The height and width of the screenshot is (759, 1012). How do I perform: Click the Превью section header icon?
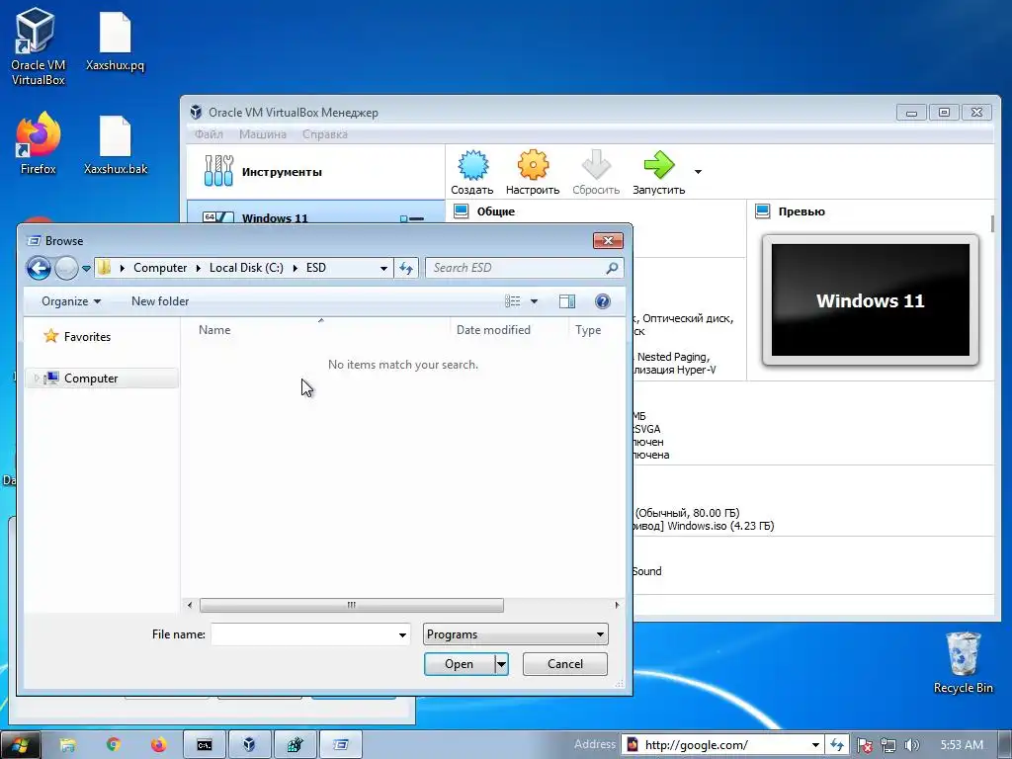[x=762, y=211]
